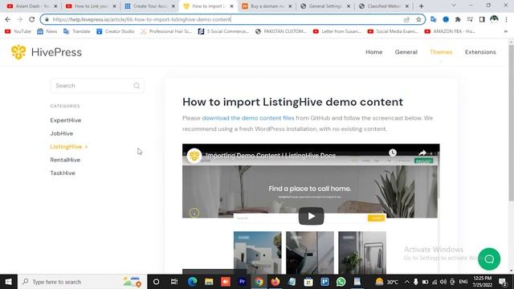Viewport: 514px width, 289px height.
Task: Open WhatsApp from taskbar
Action: pyautogui.click(x=341, y=282)
